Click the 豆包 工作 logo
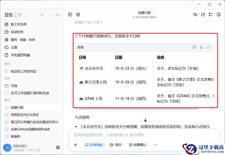225x155 pixels. coord(13,15)
